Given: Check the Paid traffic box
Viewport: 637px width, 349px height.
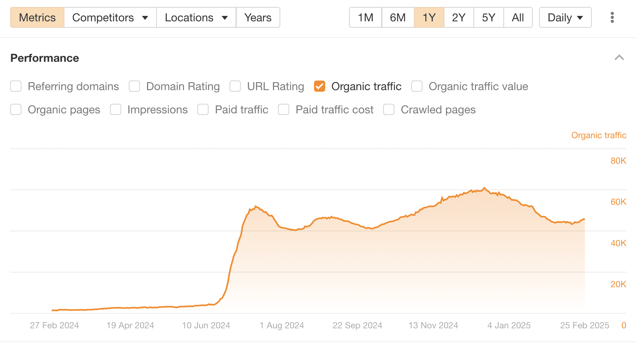Looking at the screenshot, I should pos(203,110).
